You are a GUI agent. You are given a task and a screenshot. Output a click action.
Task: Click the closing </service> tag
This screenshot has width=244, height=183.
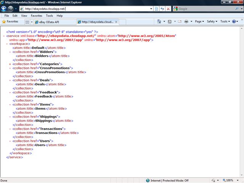pyautogui.click(x=14, y=157)
